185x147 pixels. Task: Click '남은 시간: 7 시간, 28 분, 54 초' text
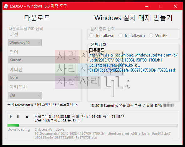coord(58,121)
